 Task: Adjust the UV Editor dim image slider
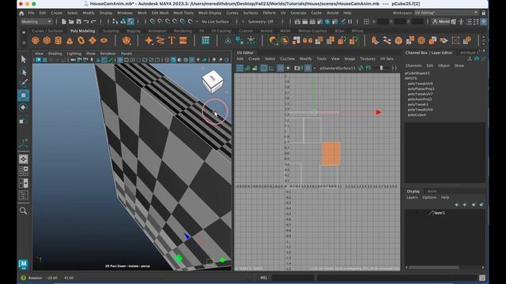point(381,68)
